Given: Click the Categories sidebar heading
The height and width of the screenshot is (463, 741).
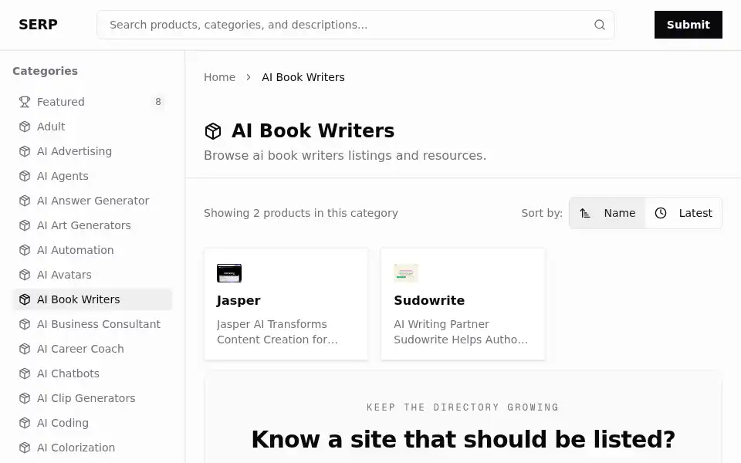Looking at the screenshot, I should [45, 71].
